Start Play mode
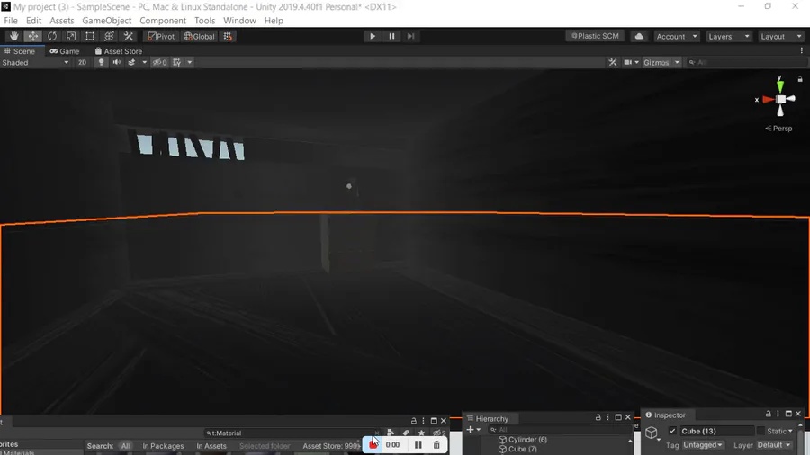Screen dimensions: 810x455 (x=373, y=36)
